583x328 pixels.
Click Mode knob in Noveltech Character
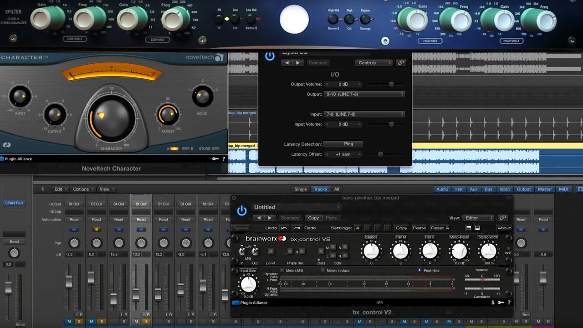click(x=203, y=97)
